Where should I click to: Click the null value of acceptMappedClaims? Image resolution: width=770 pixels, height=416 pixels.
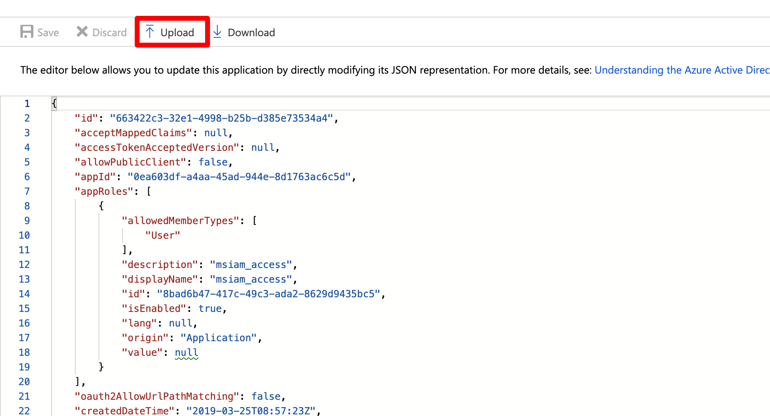[216, 133]
